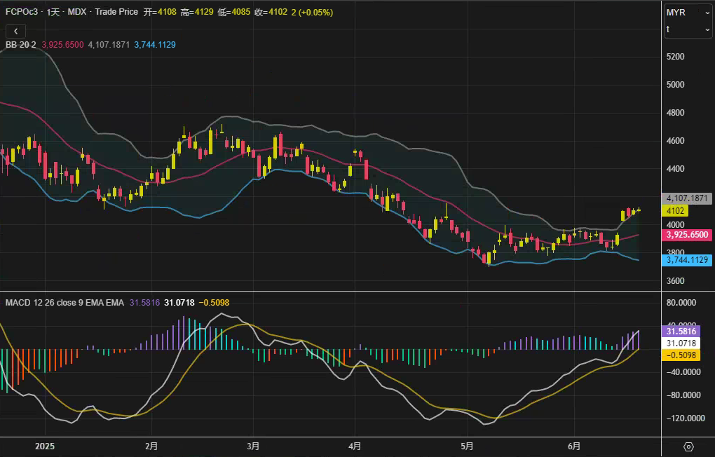Image resolution: width=715 pixels, height=457 pixels.
Task: Click the 4600 price axis label
Action: pyautogui.click(x=675, y=140)
